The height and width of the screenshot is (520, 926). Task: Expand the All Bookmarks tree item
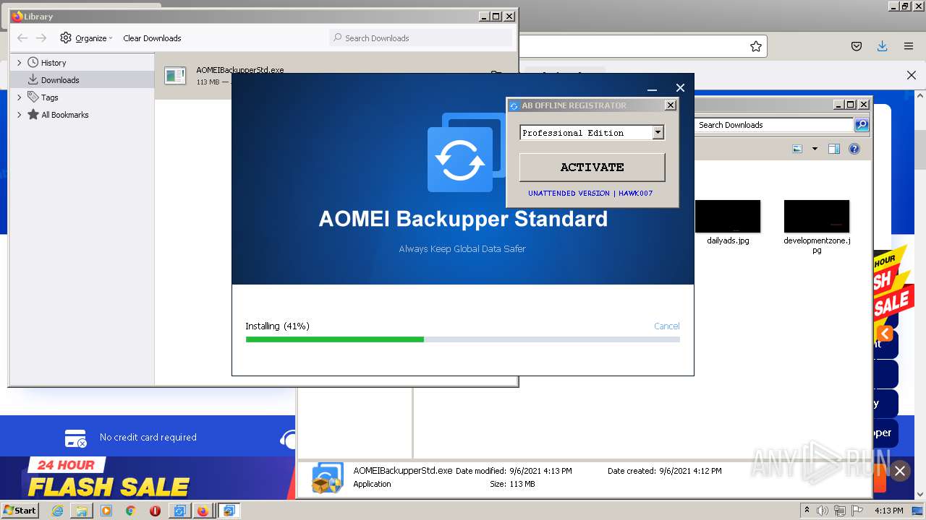[20, 115]
